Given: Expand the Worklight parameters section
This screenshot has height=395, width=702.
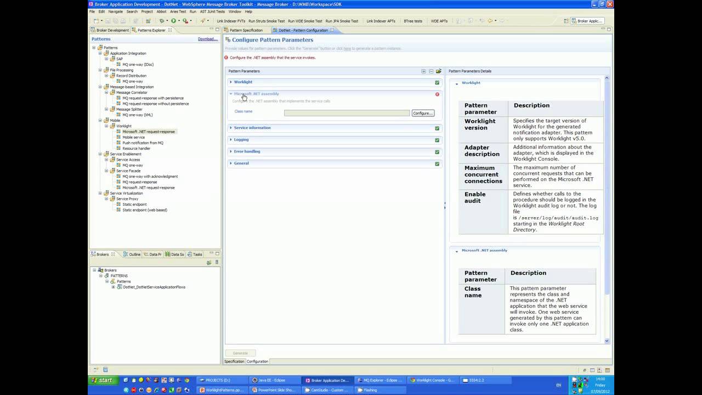Looking at the screenshot, I should [x=231, y=82].
